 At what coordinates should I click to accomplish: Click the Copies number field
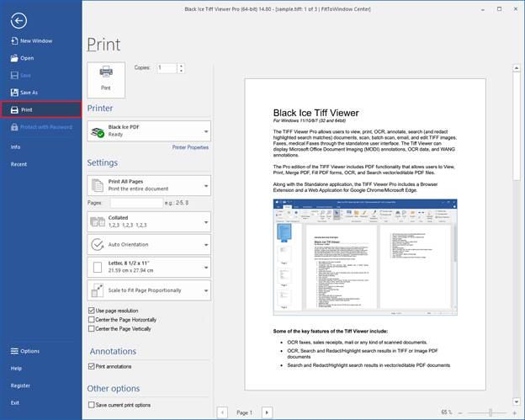pos(167,68)
